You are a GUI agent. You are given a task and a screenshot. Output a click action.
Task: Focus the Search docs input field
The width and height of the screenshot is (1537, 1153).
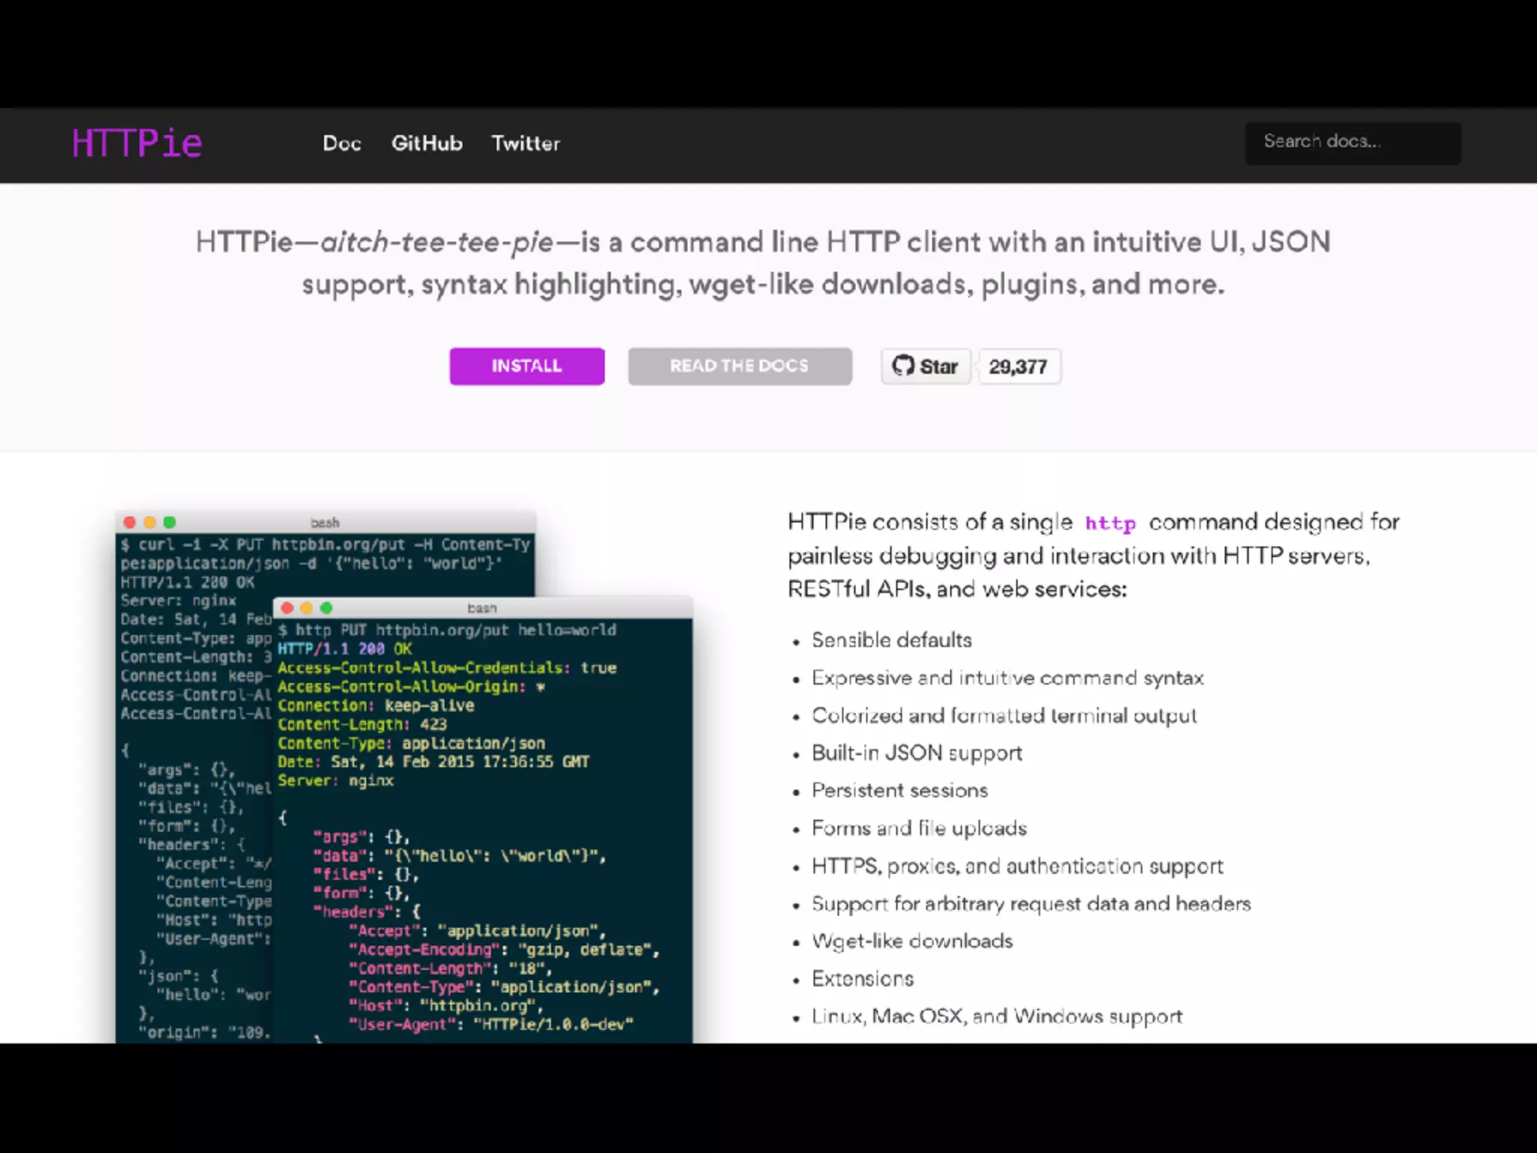(1352, 143)
